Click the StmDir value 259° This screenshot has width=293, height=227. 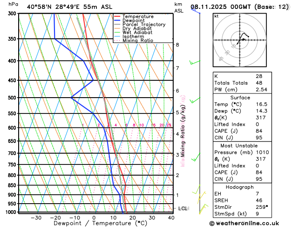coord(262,207)
